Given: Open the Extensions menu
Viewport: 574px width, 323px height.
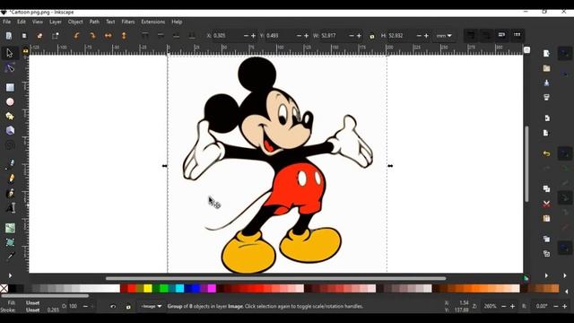Looking at the screenshot, I should [x=153, y=22].
